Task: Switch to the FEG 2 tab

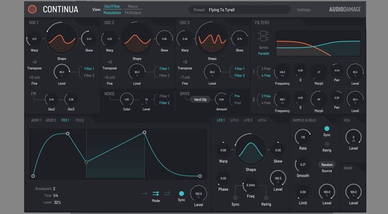Action: 80,120
